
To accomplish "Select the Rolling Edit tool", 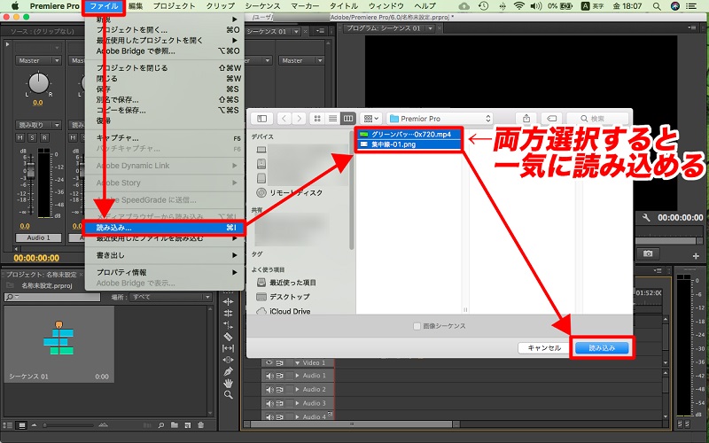I will point(229,313).
